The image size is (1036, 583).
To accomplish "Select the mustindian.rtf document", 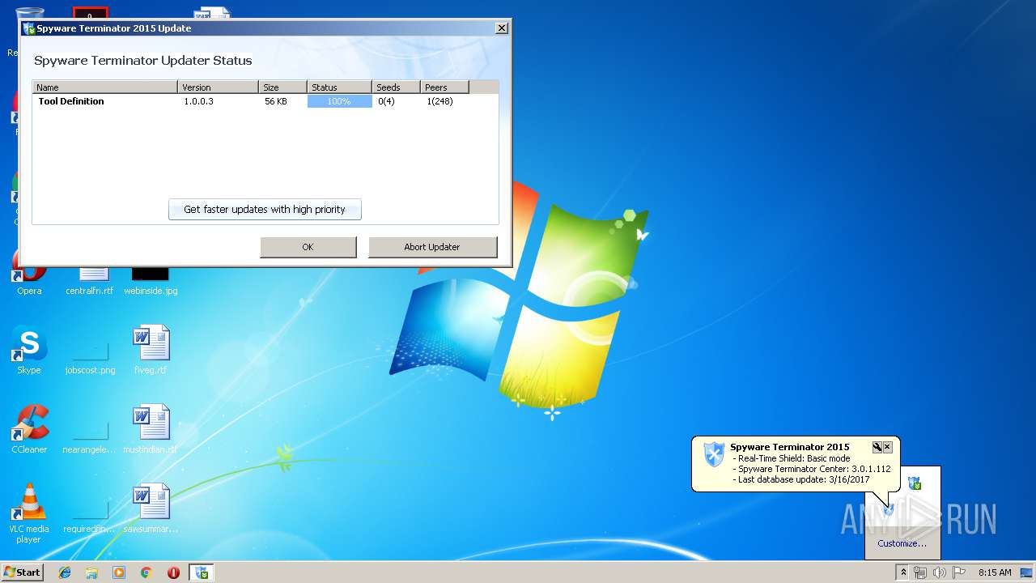I will point(151,429).
